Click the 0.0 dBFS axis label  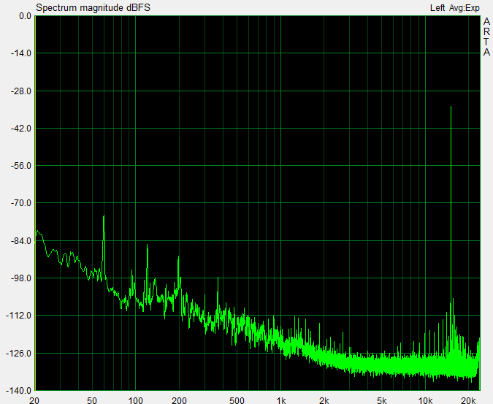25,16
